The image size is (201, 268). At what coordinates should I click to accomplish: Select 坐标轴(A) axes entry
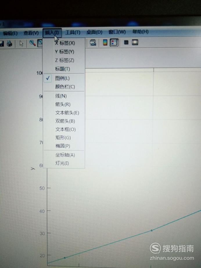tap(64, 155)
